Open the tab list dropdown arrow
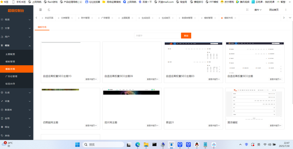This screenshot has height=149, width=293. point(290,18)
